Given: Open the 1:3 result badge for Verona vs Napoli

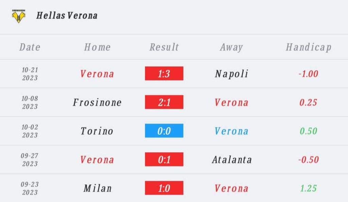Looking at the screenshot, I should pyautogui.click(x=164, y=73).
